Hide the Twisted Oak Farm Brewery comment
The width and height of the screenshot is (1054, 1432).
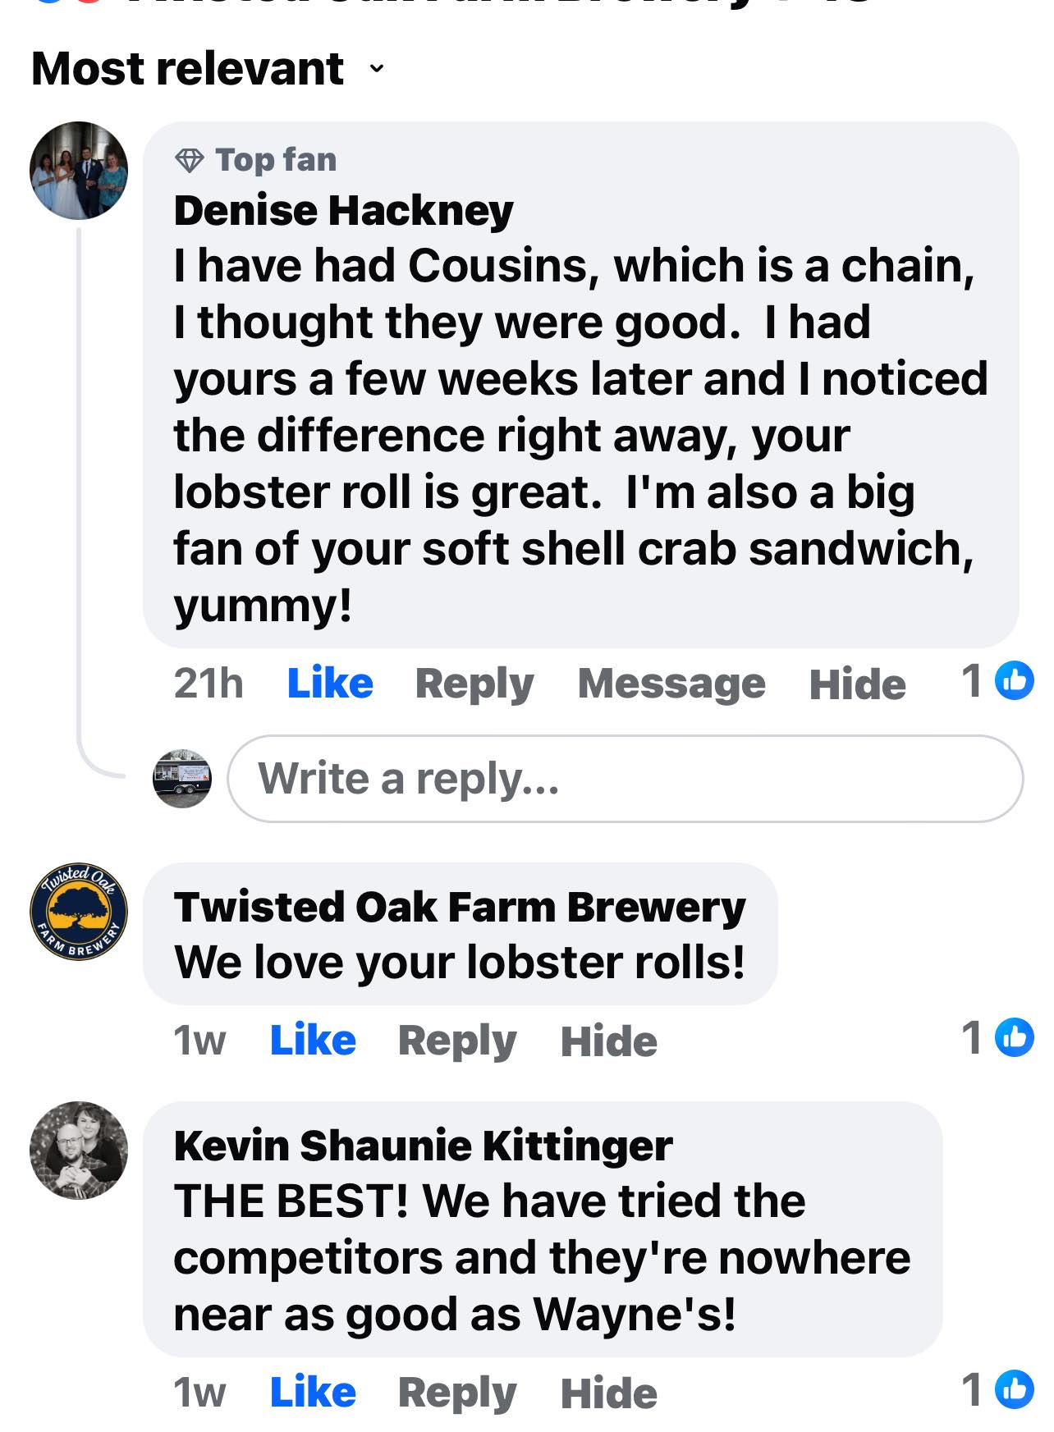609,1041
